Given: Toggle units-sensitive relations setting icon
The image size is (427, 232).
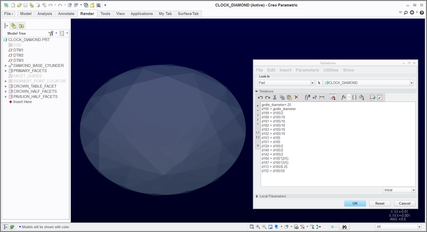Looking at the screenshot, I should [x=333, y=97].
